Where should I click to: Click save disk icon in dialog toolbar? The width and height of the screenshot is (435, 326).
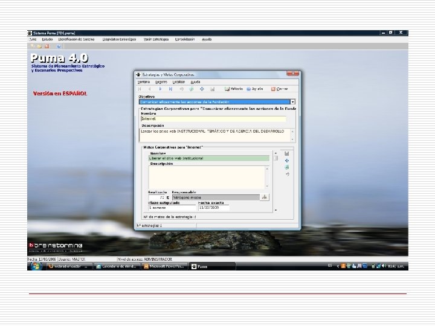pos(213,89)
